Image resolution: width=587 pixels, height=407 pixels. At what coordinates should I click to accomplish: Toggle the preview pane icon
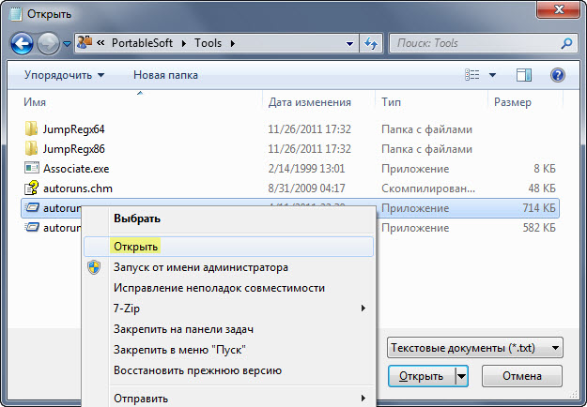[524, 74]
